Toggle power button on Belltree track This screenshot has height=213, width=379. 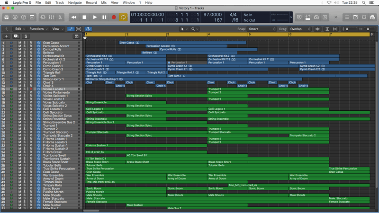coord(39,53)
